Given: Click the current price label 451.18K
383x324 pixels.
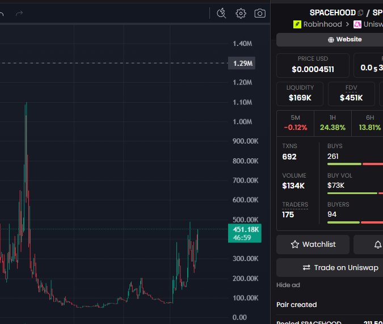Looking at the screenshot, I should pyautogui.click(x=245, y=233).
